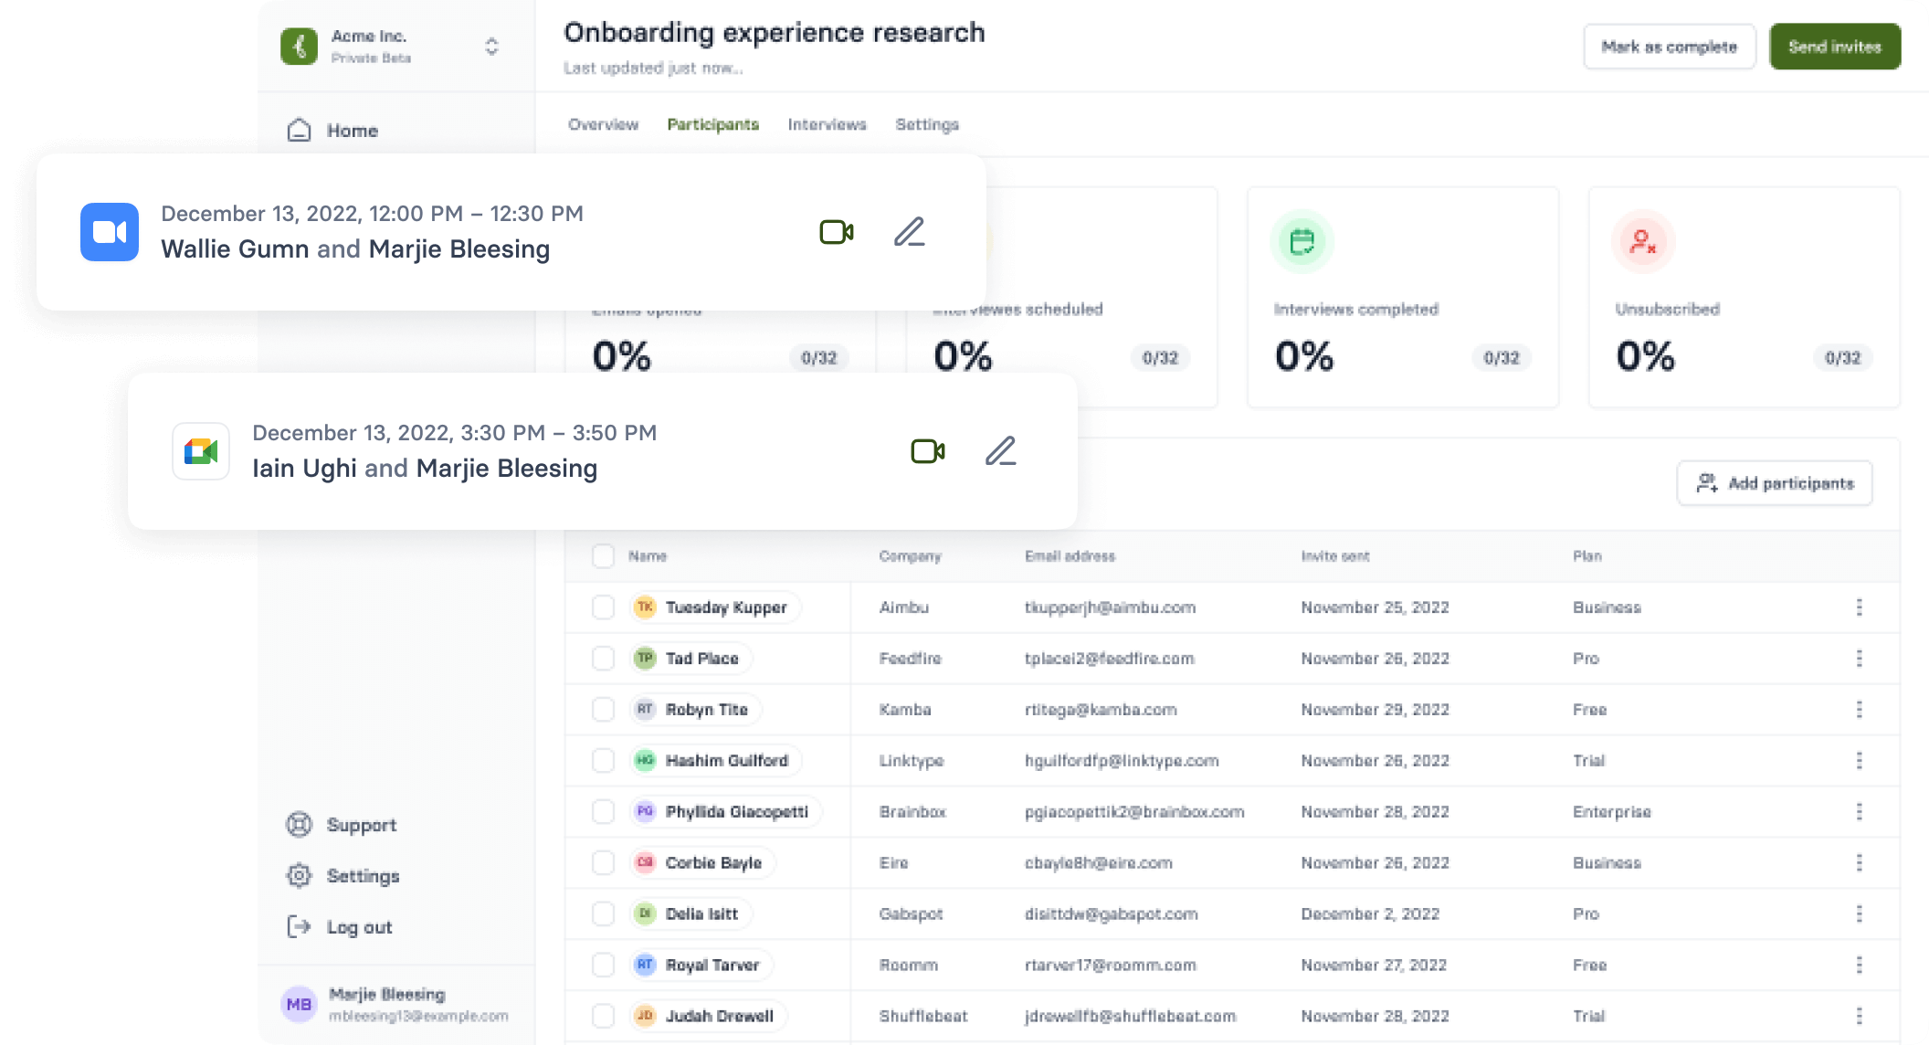1929x1045 pixels.
Task: Click the Send invites button
Action: tap(1834, 47)
